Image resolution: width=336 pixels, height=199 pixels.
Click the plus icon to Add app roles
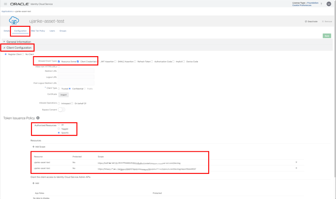coord(33,183)
